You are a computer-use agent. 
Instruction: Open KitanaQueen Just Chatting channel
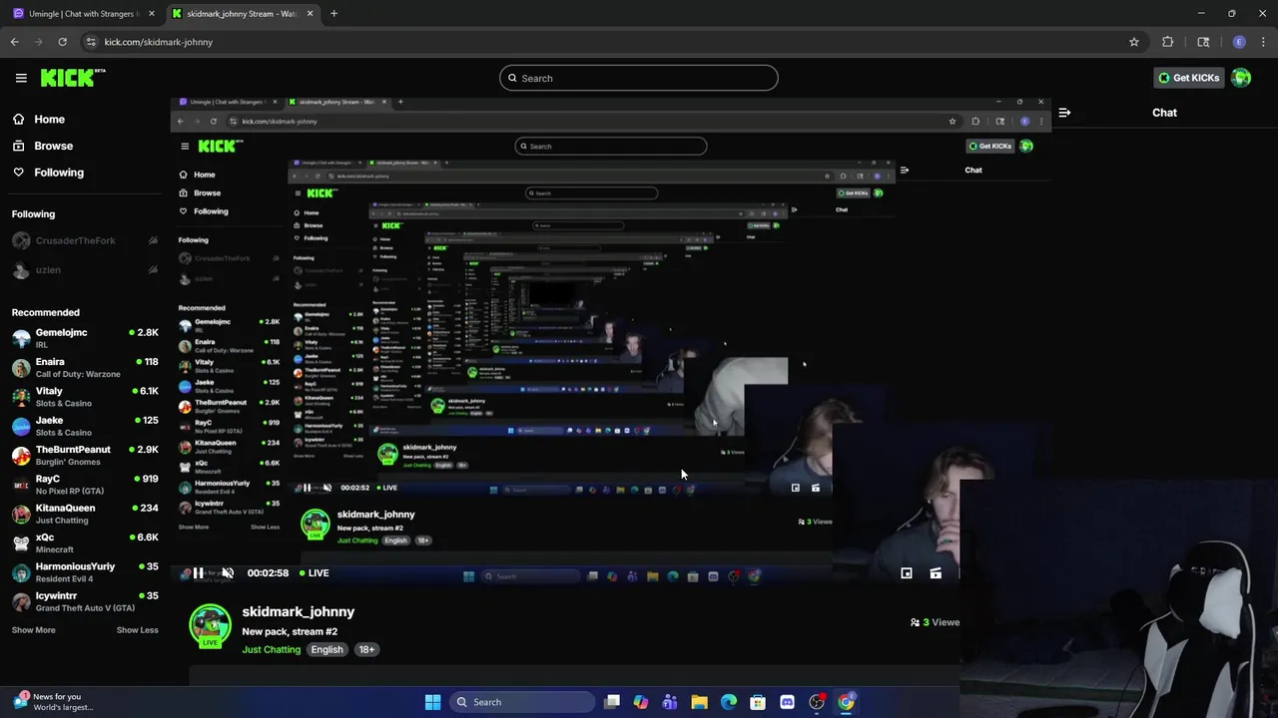click(85, 514)
